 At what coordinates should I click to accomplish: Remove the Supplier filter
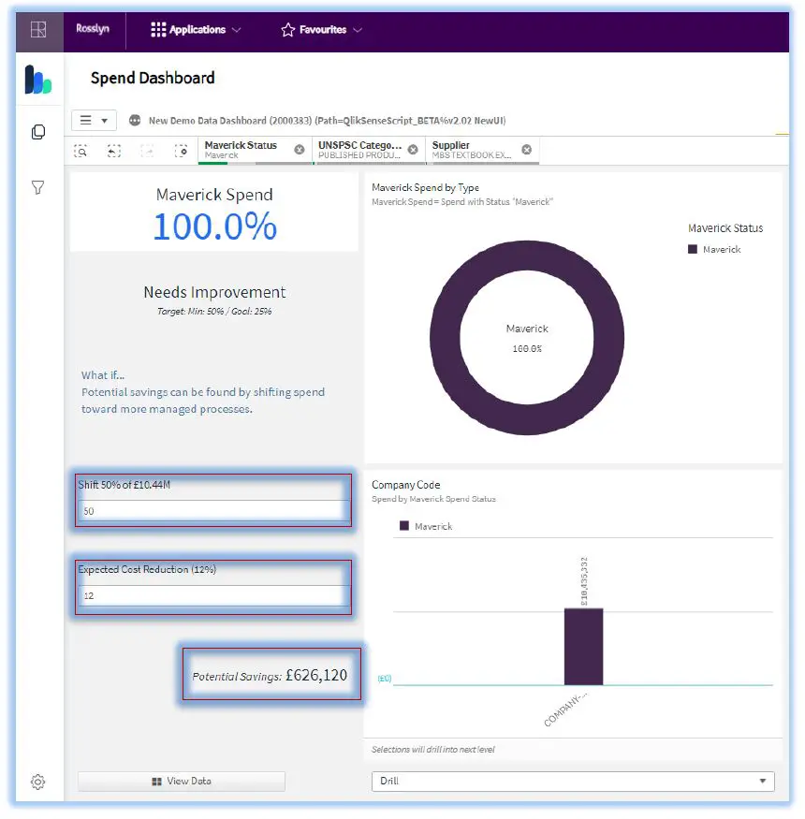526,148
